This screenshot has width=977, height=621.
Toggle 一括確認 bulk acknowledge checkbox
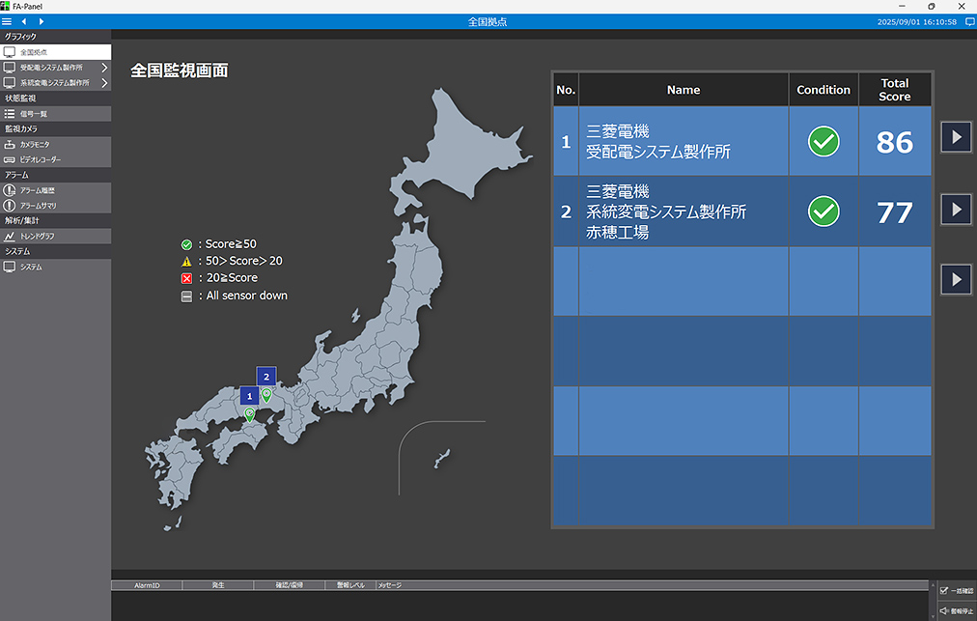tap(944, 590)
